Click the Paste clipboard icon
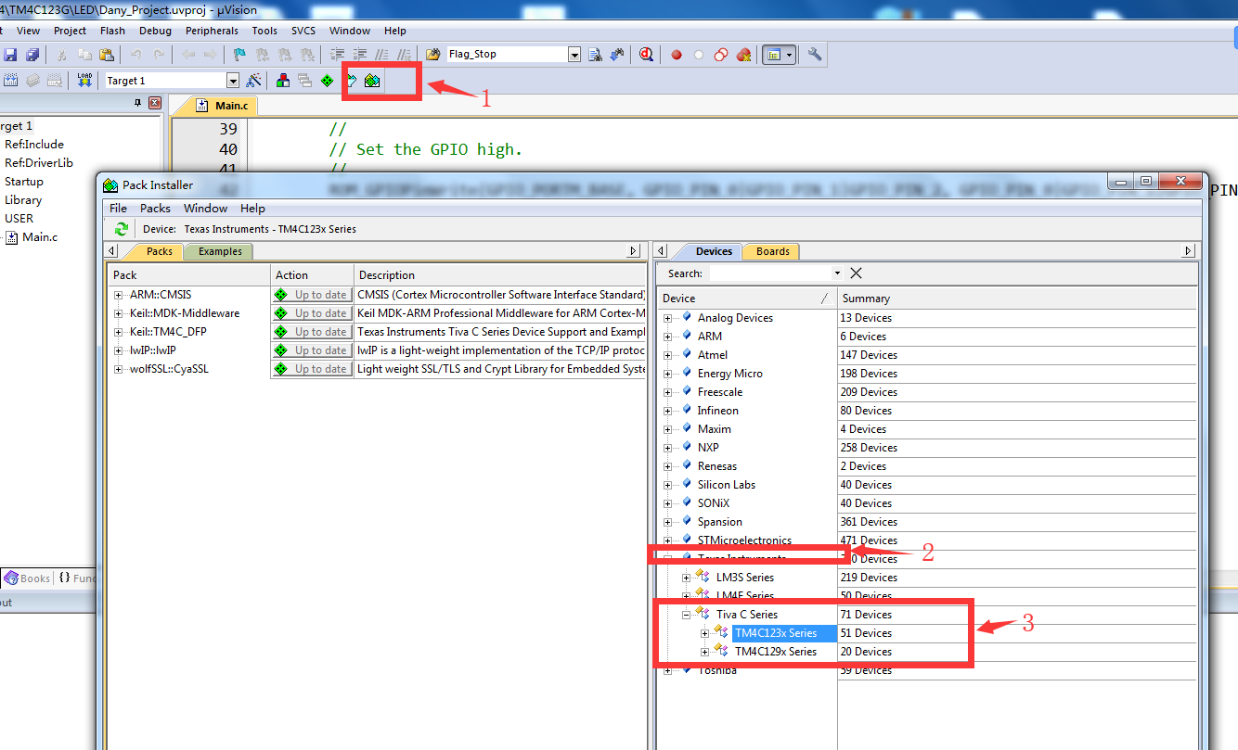This screenshot has width=1238, height=750. [107, 55]
